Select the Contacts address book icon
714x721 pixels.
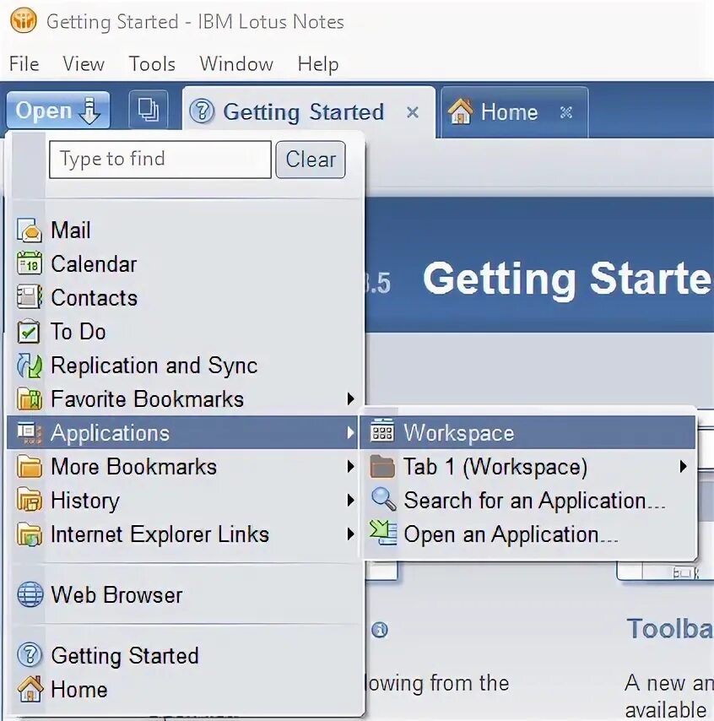(x=30, y=297)
